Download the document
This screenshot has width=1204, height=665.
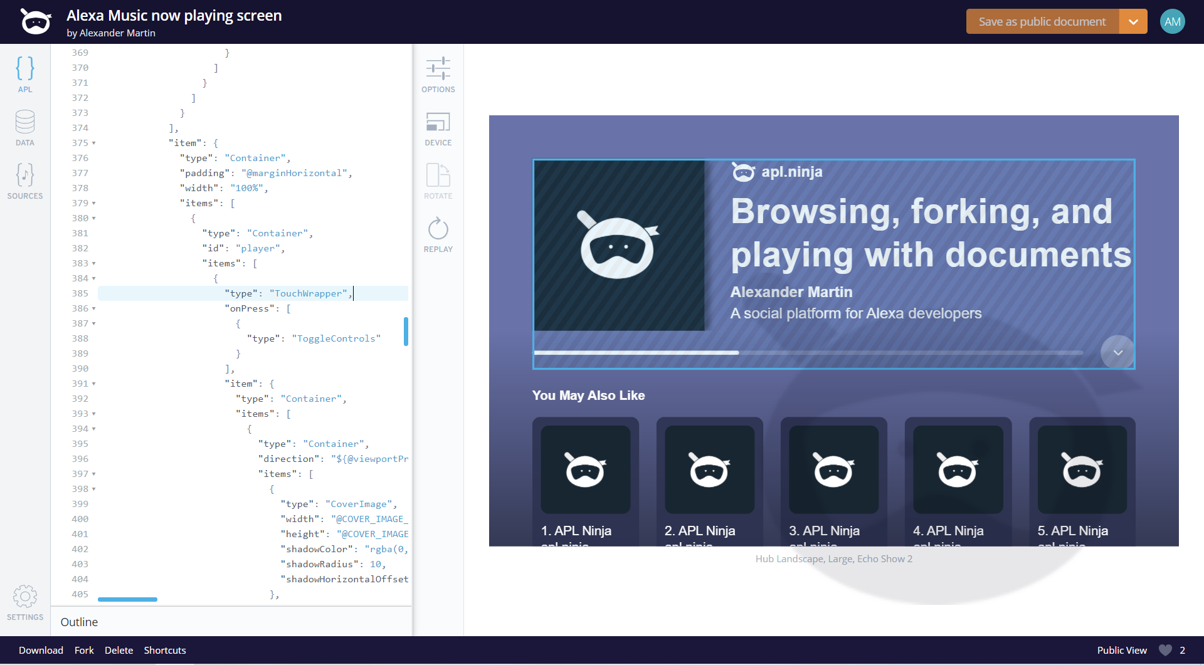(41, 650)
